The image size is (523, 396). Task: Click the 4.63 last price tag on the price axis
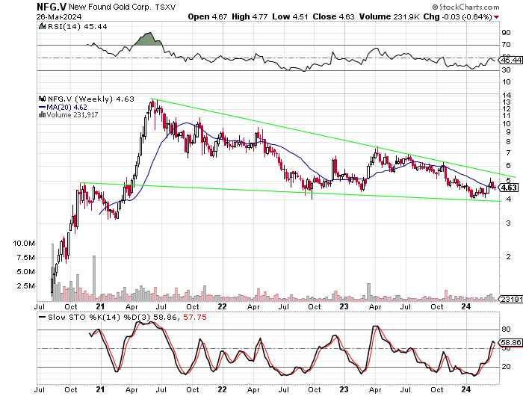[509, 188]
